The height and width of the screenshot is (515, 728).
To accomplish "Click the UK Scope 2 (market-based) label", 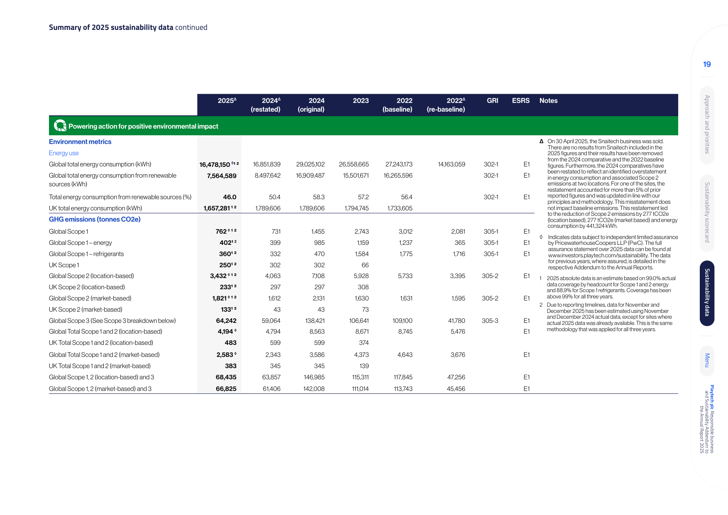I will [x=86, y=310].
